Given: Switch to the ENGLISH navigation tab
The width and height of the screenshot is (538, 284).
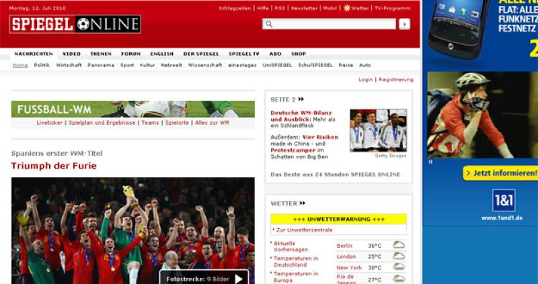Looking at the screenshot, I should (x=161, y=54).
